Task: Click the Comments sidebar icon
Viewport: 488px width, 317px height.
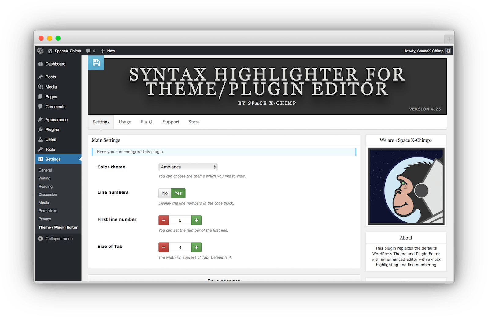Action: (40, 107)
